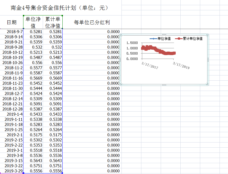This screenshot has width=228, height=174.
Task: Click the 日期 column header
Action: pyautogui.click(x=12, y=22)
